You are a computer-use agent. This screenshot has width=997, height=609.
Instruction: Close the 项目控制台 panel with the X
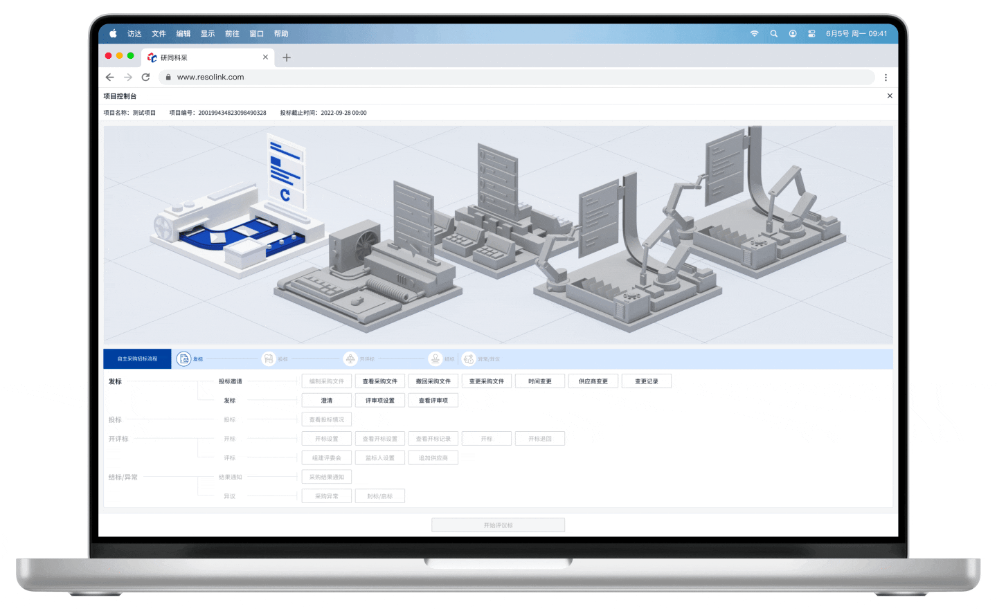click(x=890, y=96)
